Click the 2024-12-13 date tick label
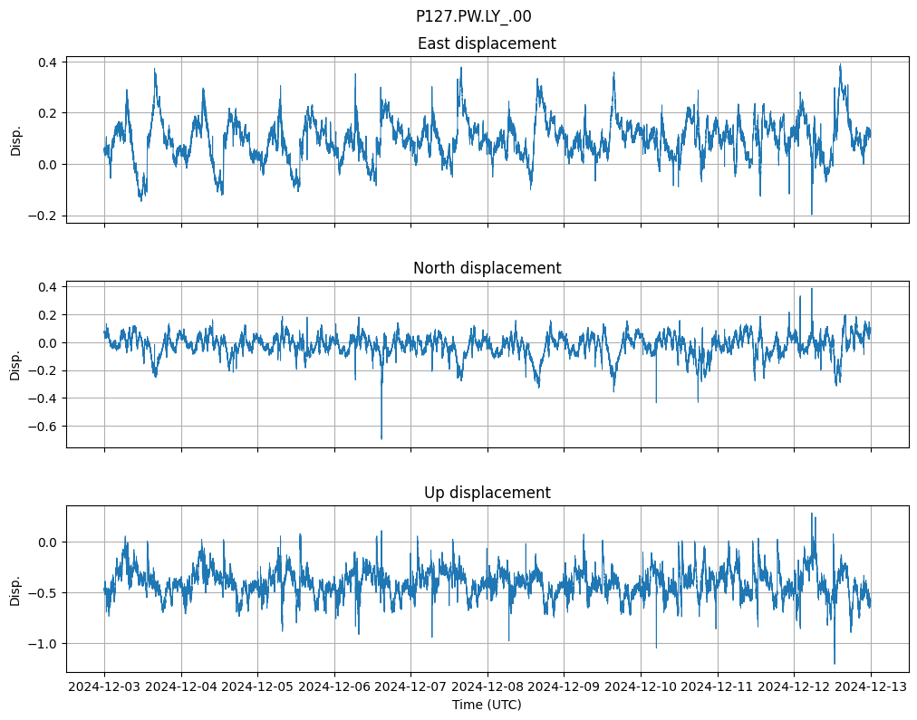This screenshot has width=917, height=720. coord(872,687)
